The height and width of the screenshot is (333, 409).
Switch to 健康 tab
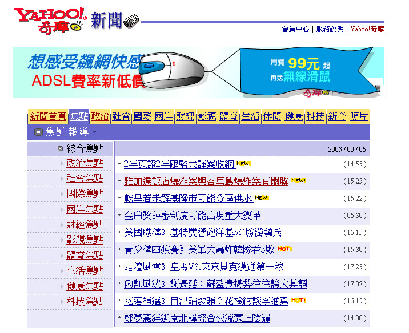(294, 116)
